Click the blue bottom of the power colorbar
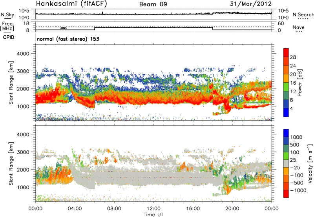The height and width of the screenshot is (217, 314). tap(286, 112)
